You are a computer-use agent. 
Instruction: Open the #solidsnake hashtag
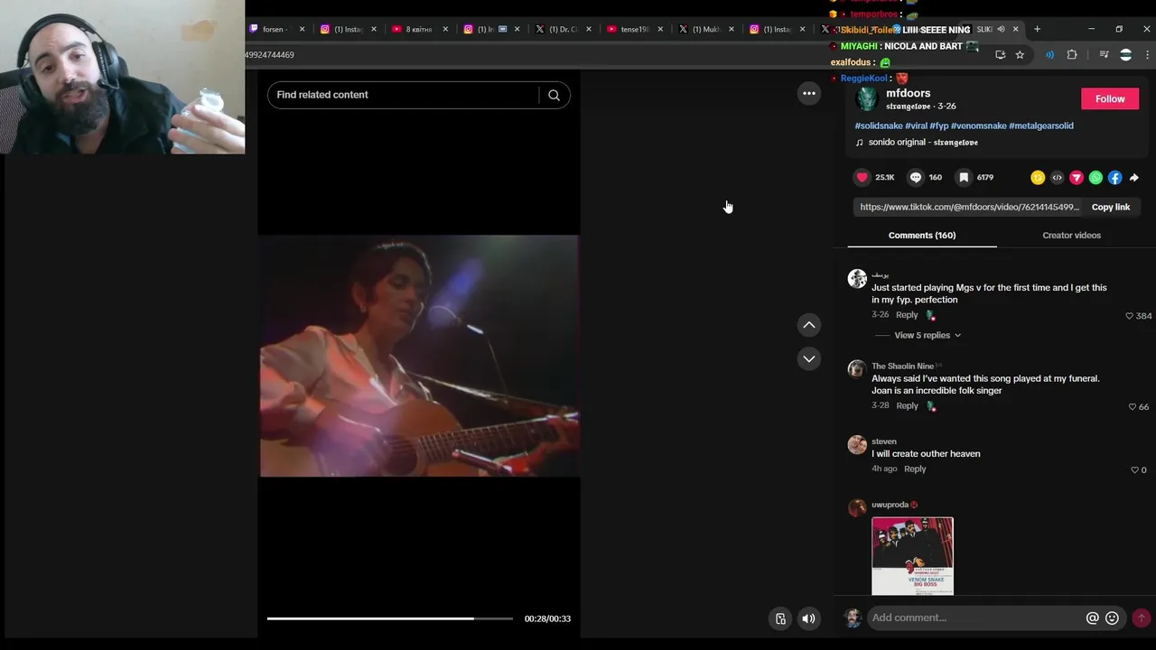pyautogui.click(x=879, y=125)
